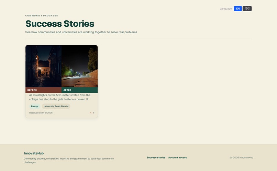This screenshot has width=277, height=171.
Task: Click the Language: label
Action: click(226, 9)
